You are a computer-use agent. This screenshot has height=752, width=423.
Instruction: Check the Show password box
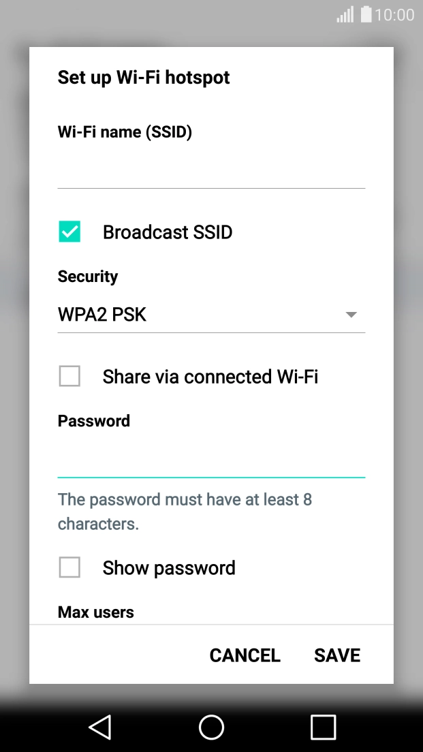point(69,567)
